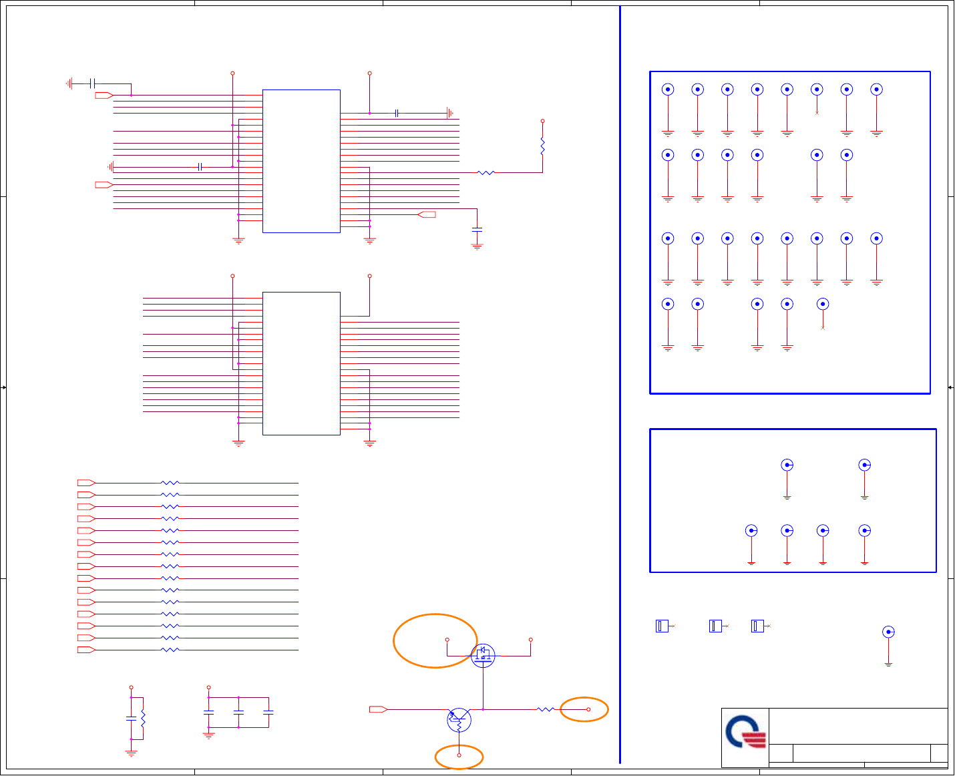Select the bipolar transistor with built-in resistor
This screenshot has height=776, width=955.
click(459, 720)
